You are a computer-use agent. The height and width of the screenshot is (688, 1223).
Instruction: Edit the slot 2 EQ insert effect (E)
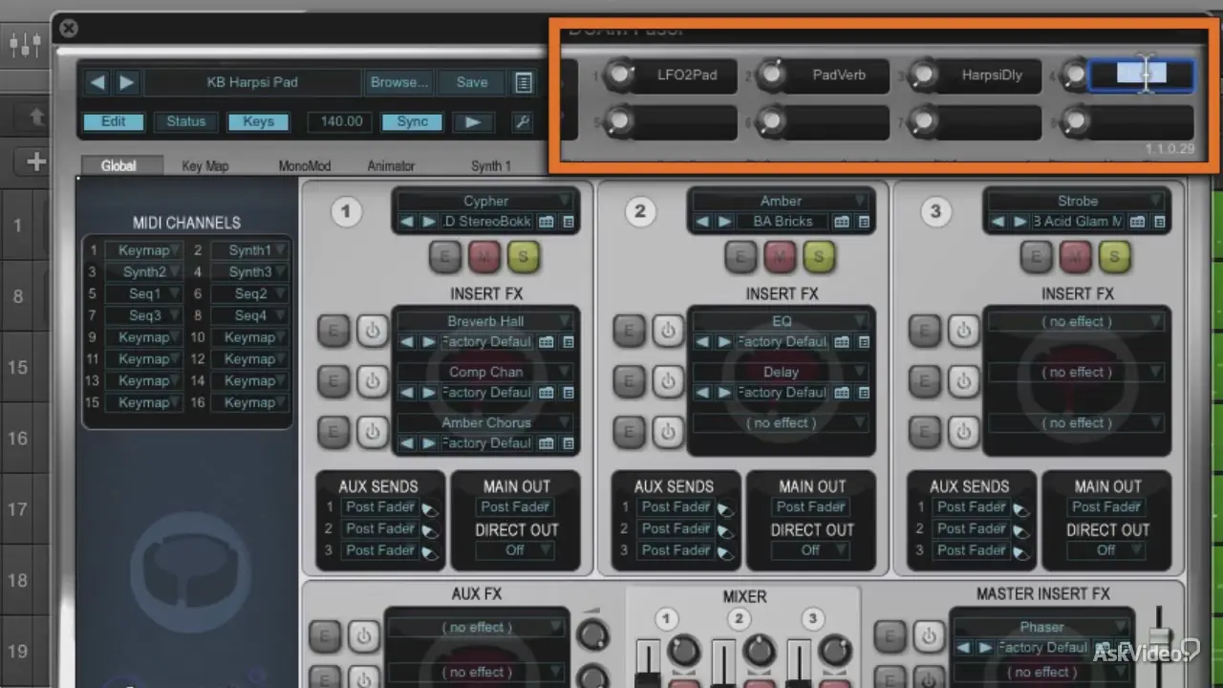629,332
